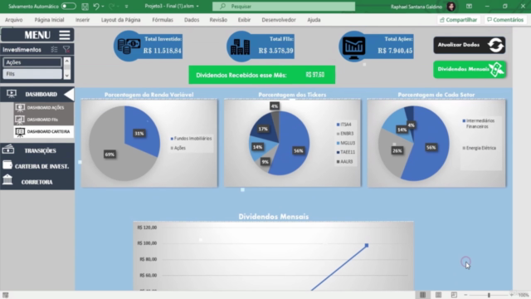Open the Revisão tab
This screenshot has height=299, width=531.
point(218,20)
